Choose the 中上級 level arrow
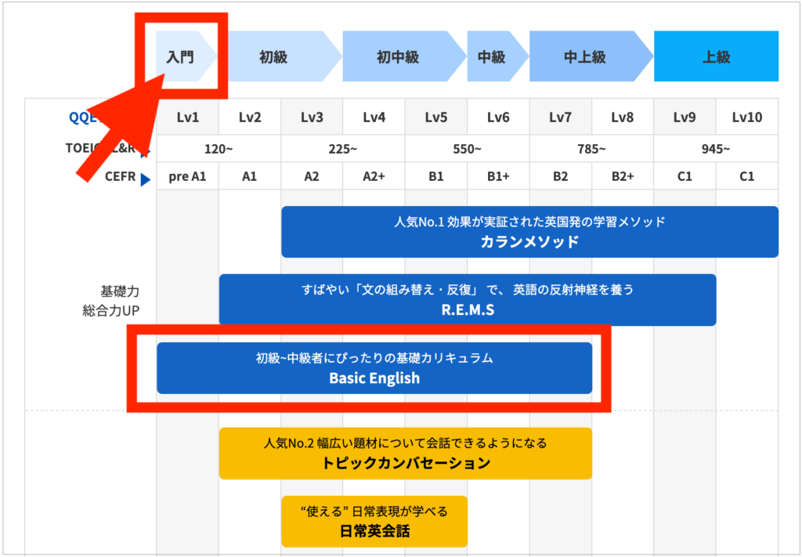This screenshot has width=802, height=557. pos(585,57)
